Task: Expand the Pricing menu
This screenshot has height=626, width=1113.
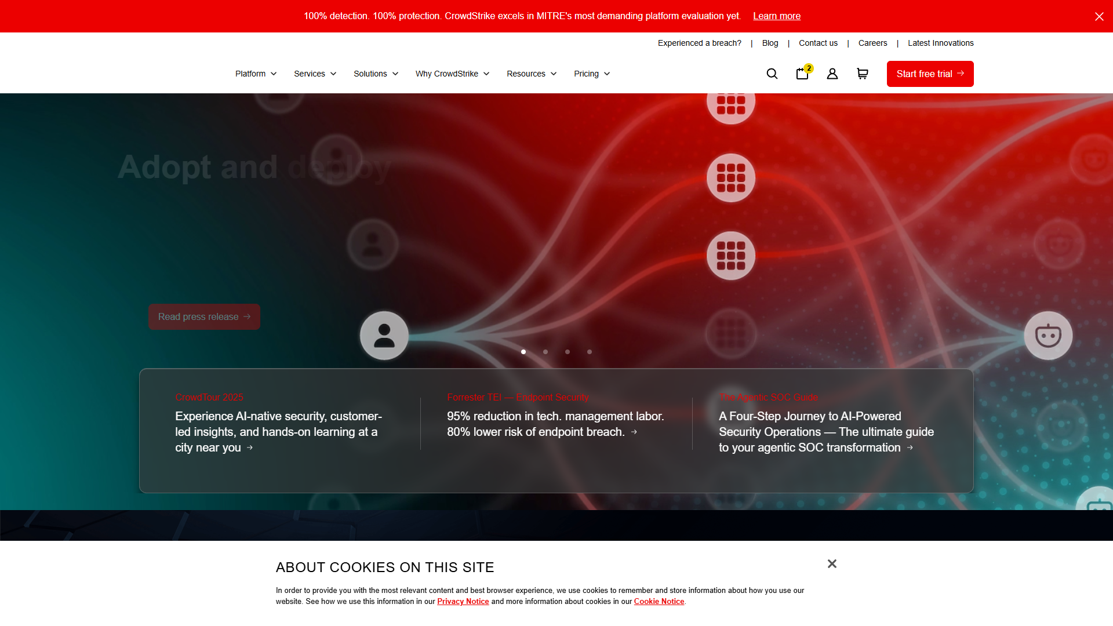Action: pos(592,74)
